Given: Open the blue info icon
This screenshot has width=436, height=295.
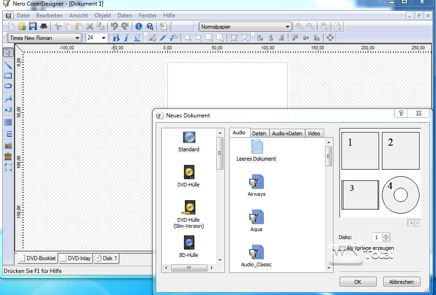Looking at the screenshot, I should click(138, 27).
